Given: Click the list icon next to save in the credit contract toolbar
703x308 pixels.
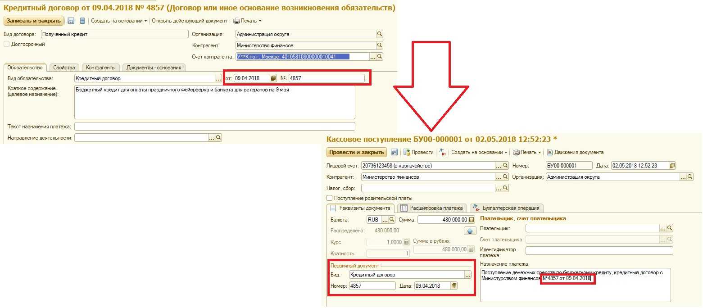Looking at the screenshot, I should coord(82,21).
